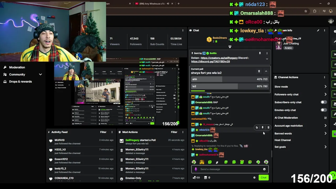The image size is (336, 189).
Task: Select MUFA10 follow event in Activity Feed
Action: tap(81, 142)
